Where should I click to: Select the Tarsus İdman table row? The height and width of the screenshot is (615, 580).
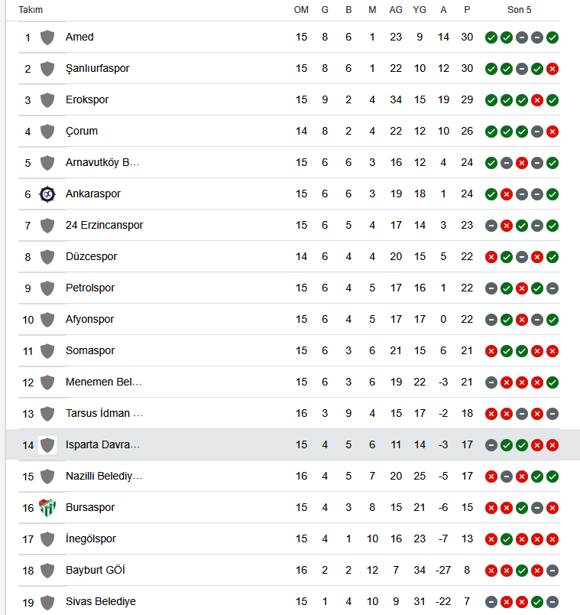pos(289,413)
